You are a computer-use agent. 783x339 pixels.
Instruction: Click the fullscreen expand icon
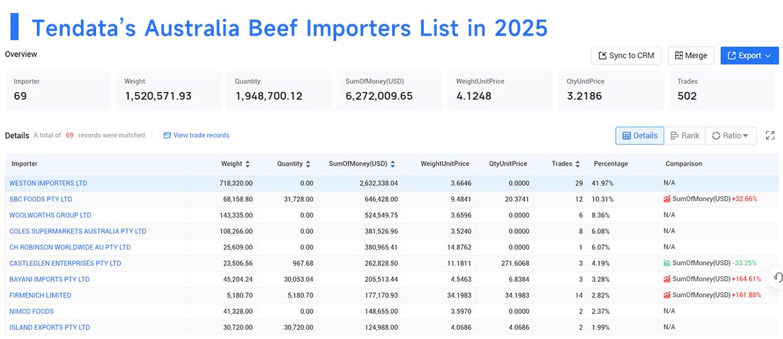tap(770, 135)
